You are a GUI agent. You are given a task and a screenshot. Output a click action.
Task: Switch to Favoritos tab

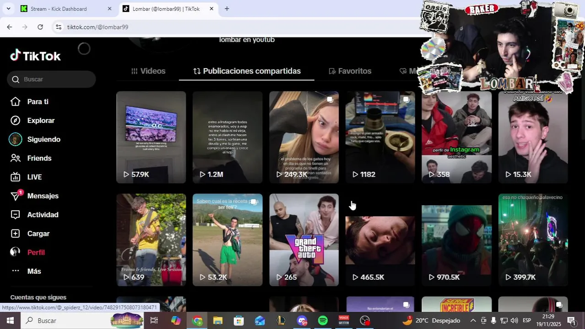pos(350,71)
